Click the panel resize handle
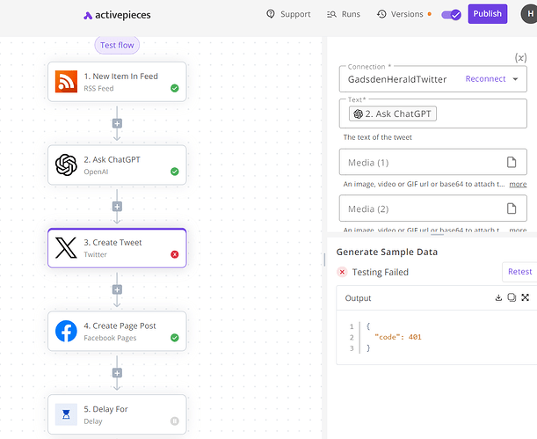Screen dimensions: 537x439 pyautogui.click(x=437, y=235)
